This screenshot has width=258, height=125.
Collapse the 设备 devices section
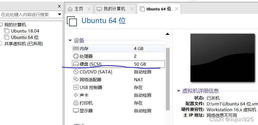point(70,40)
